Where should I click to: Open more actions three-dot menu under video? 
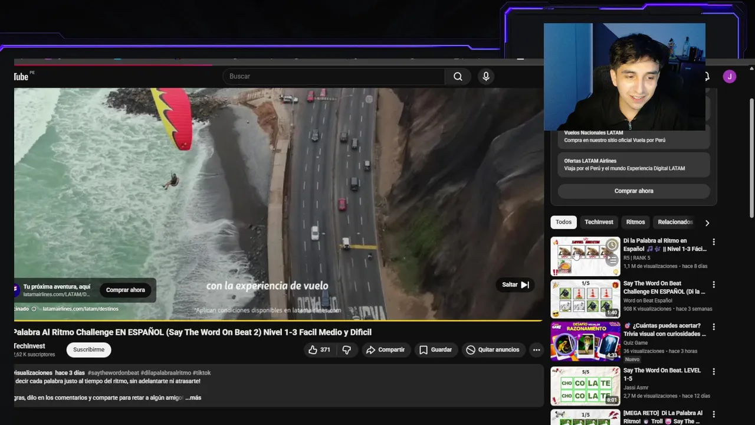click(x=536, y=349)
